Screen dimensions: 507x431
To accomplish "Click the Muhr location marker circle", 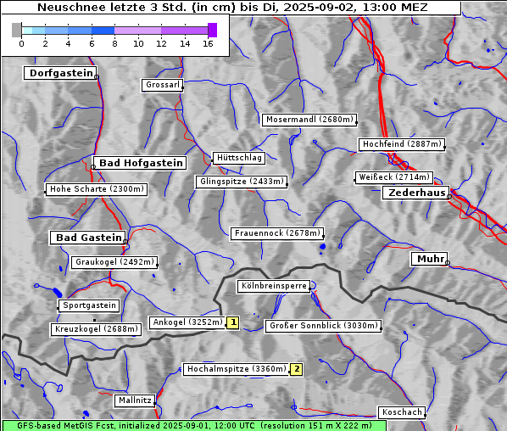I will tap(448, 263).
